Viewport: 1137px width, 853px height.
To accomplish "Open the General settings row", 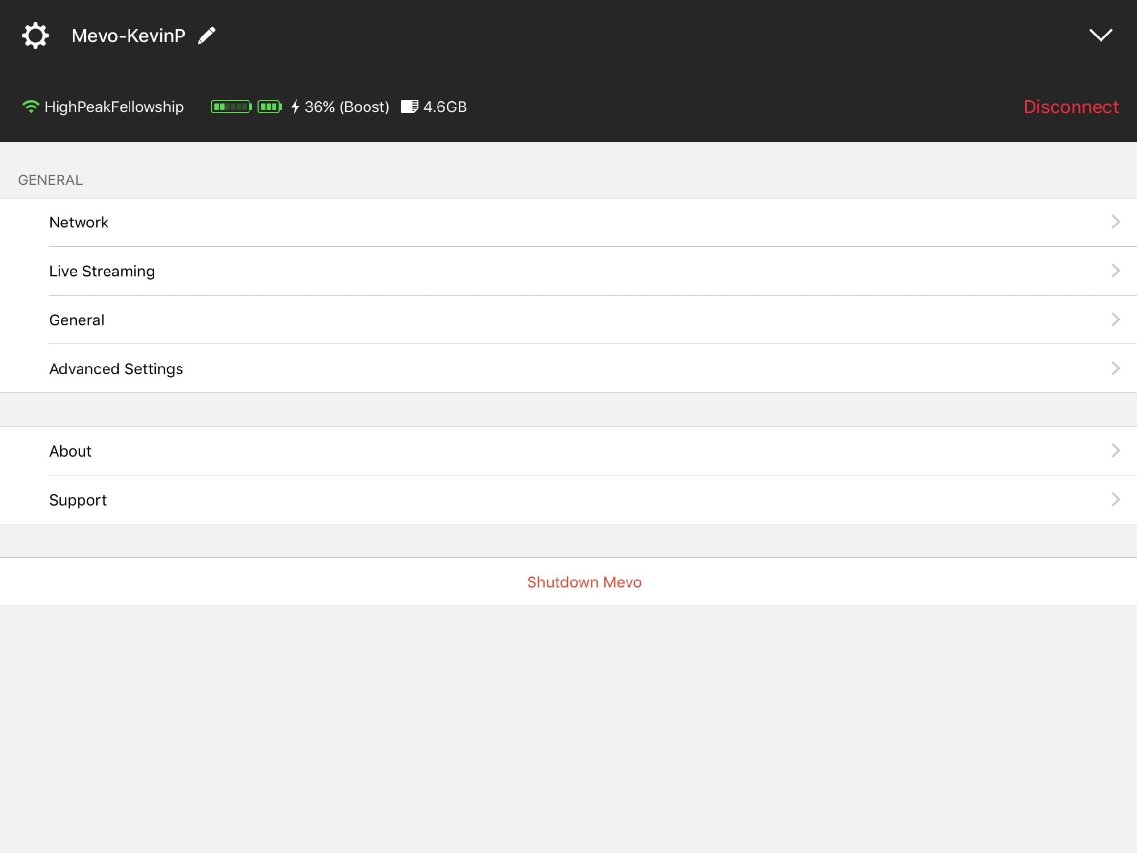I will pos(568,320).
